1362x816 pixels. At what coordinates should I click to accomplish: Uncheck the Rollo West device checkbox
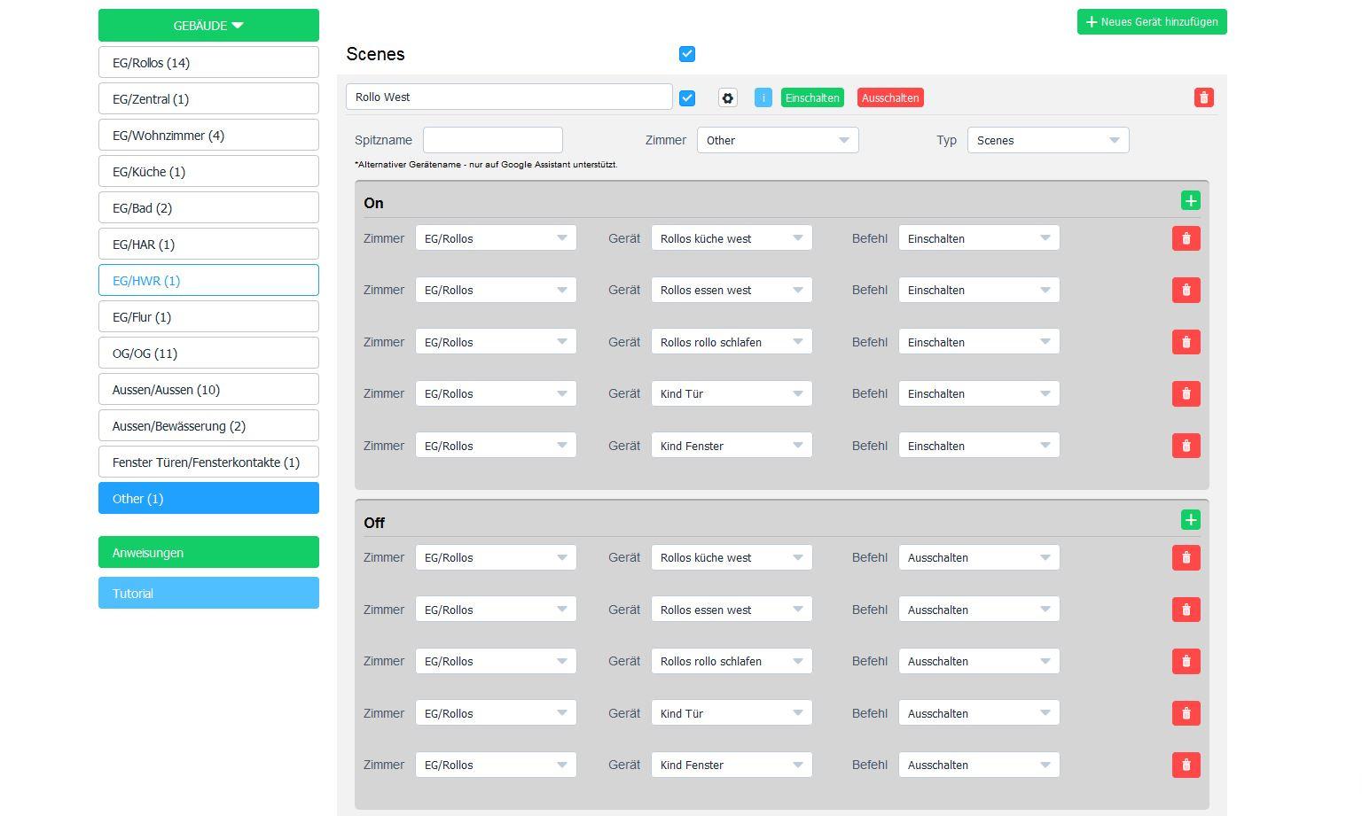(x=687, y=98)
